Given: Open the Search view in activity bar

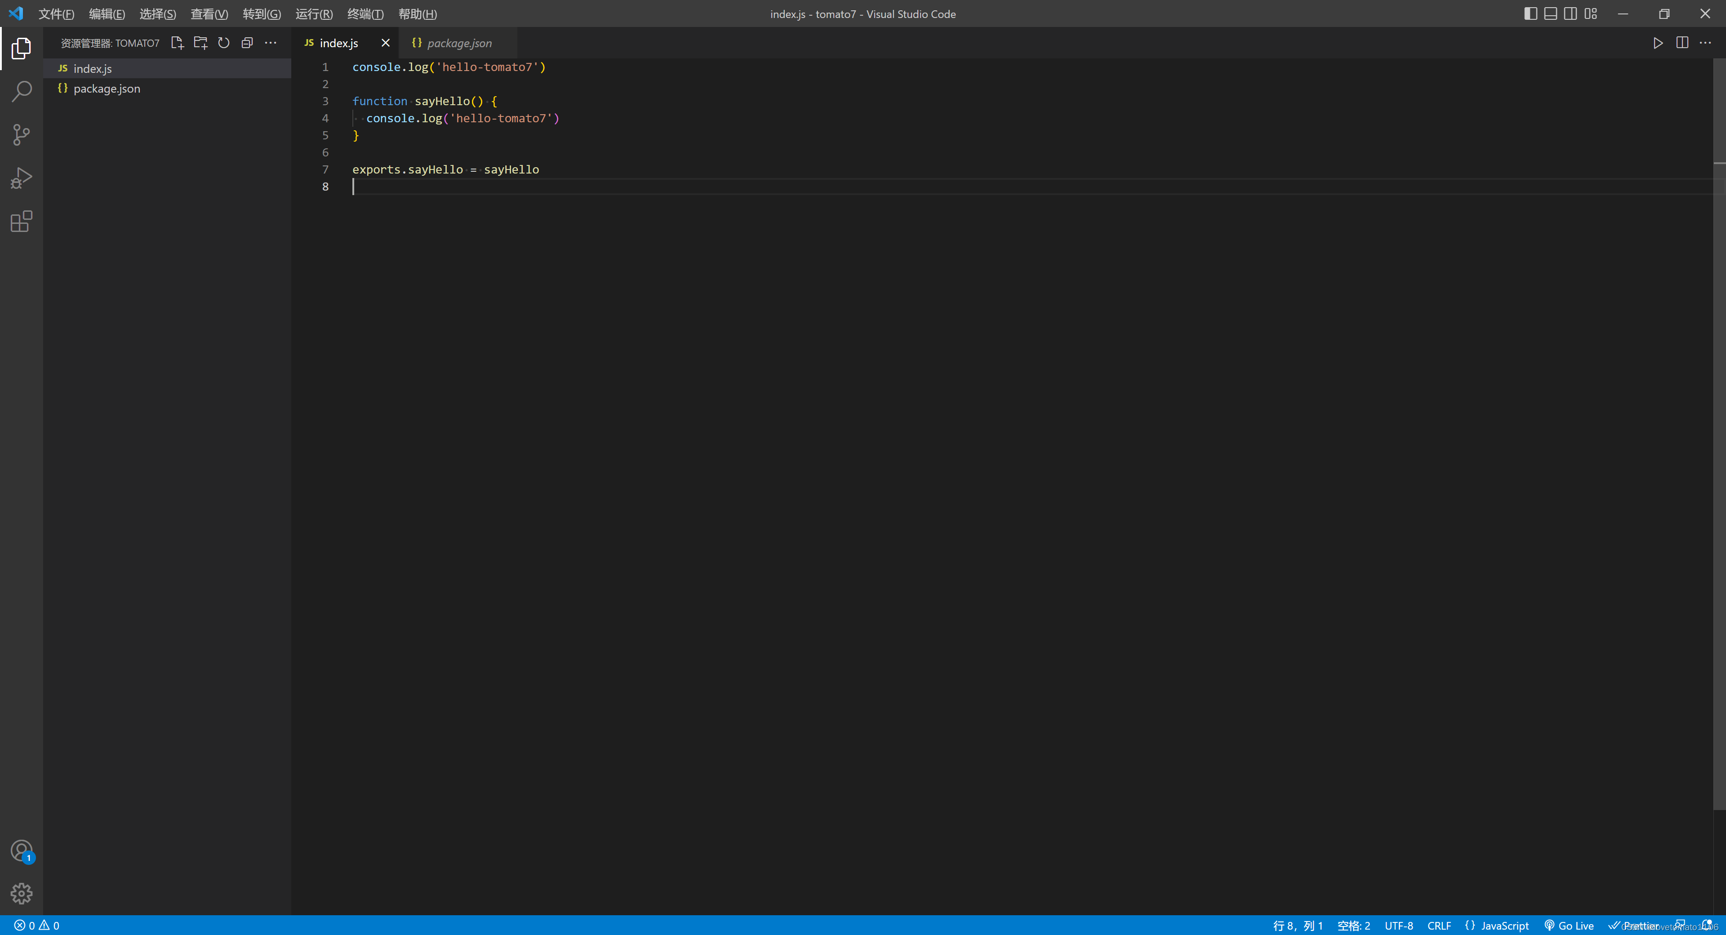Looking at the screenshot, I should pos(22,91).
